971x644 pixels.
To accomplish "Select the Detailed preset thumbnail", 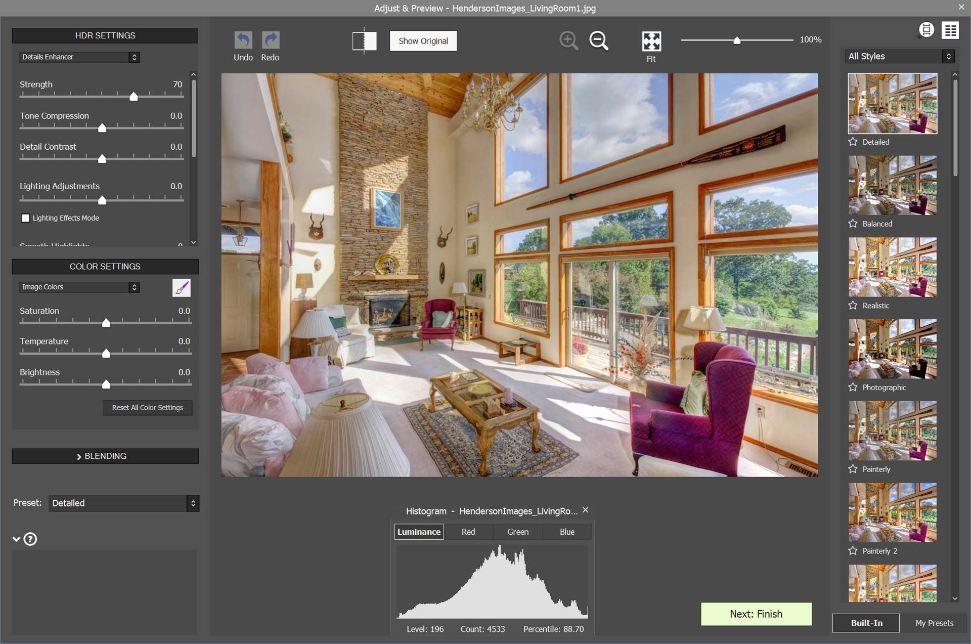I will tap(893, 103).
